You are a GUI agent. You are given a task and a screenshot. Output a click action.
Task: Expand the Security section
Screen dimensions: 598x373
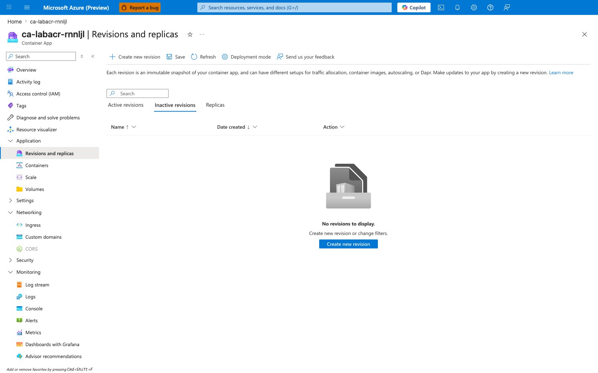(10, 260)
